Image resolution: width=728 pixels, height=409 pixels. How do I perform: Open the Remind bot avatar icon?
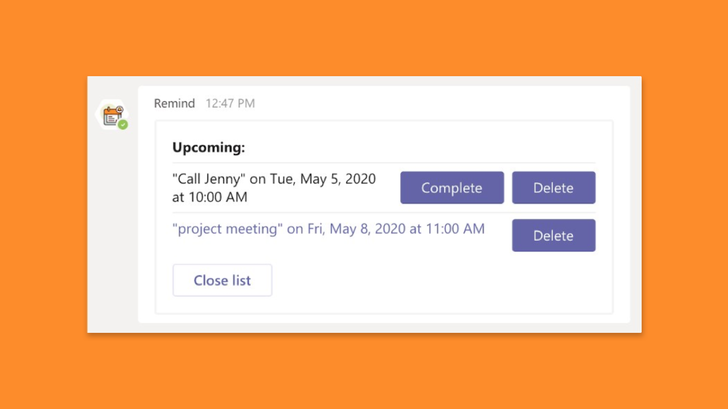tap(112, 114)
